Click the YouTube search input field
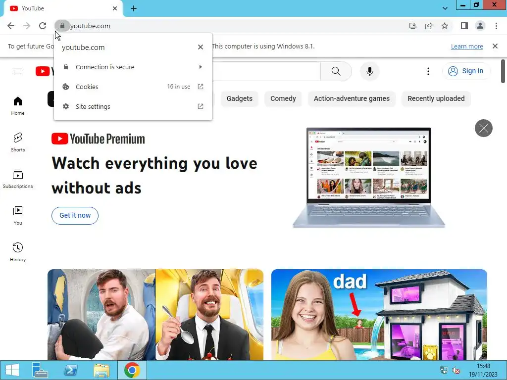 [x=266, y=71]
